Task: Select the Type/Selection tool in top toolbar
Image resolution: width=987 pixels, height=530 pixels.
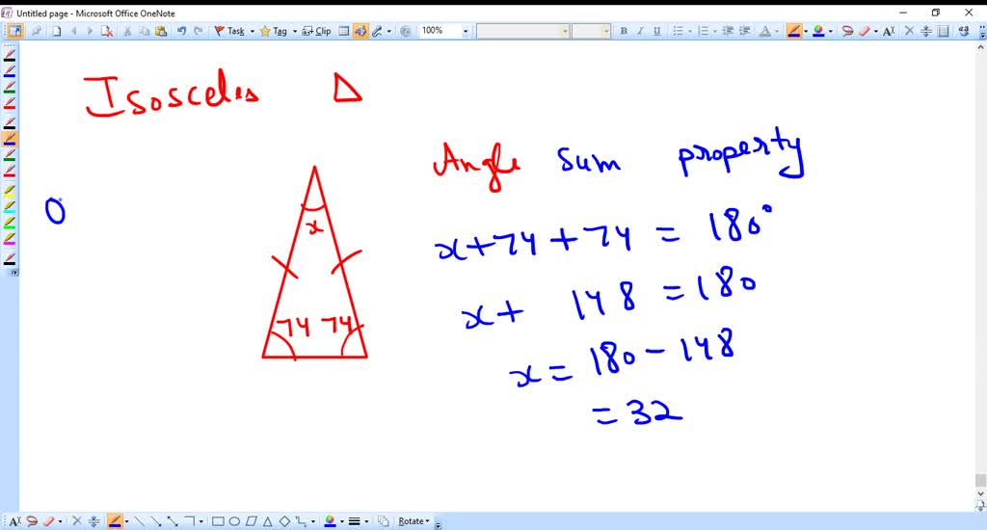Action: click(x=889, y=31)
